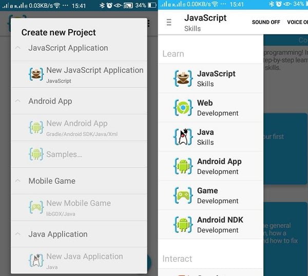
Task: Click Bluetooth icon in left status bar
Action: point(102,5)
